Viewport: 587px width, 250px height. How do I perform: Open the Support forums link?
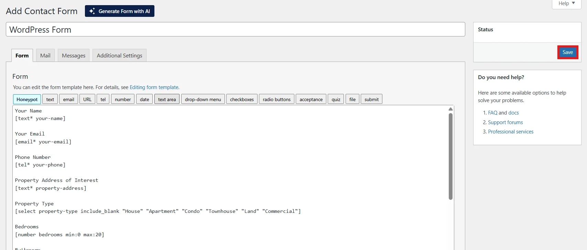coord(506,122)
